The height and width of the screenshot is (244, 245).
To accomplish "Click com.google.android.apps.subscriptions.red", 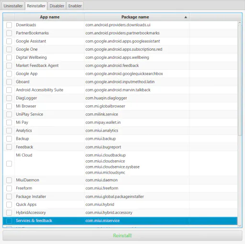I will (124, 49).
